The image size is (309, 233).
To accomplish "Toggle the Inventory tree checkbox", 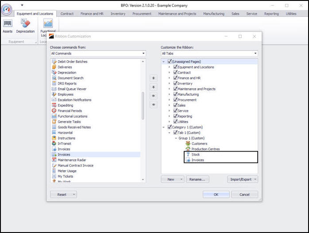I will [x=175, y=83].
